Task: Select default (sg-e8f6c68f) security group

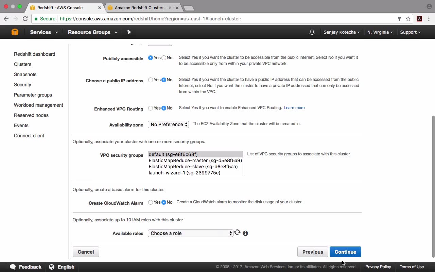Action: [x=195, y=154]
